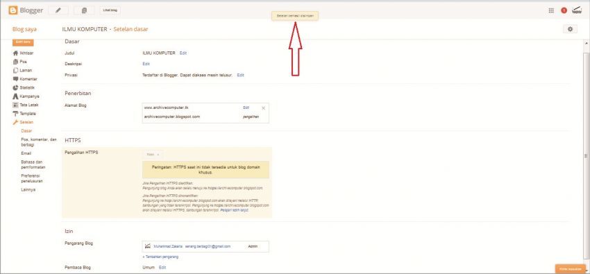
Task: Open the gear settings menu
Action: coord(570,29)
